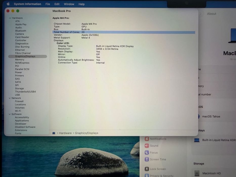Open Notifications in System Settings
Screen dimensions: 236x177
click(155, 139)
